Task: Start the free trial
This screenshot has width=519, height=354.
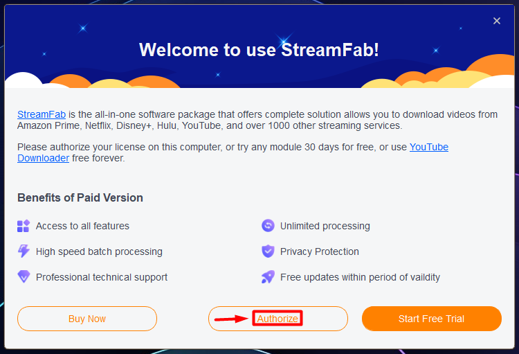Action: point(431,319)
